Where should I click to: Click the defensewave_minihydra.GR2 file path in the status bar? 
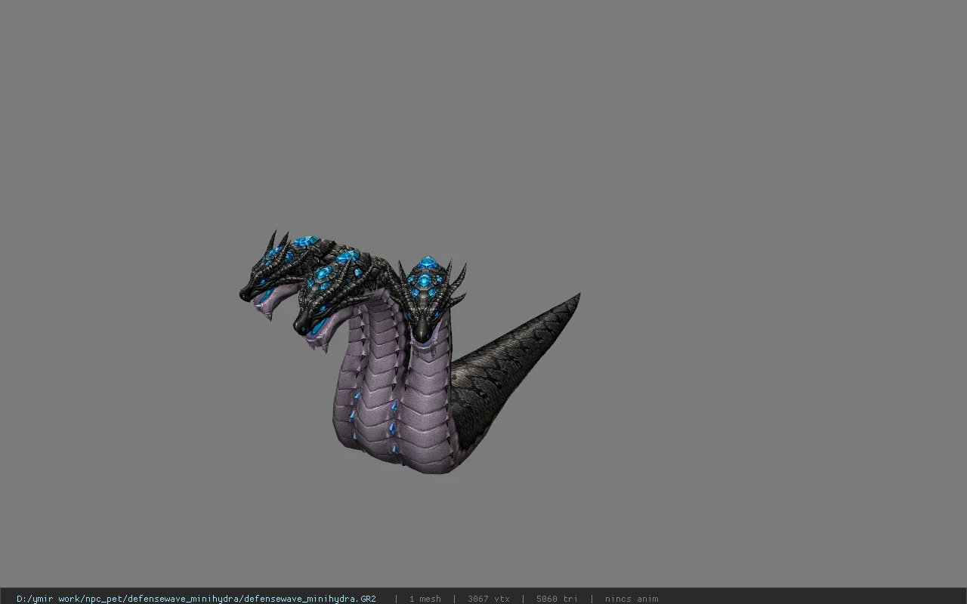tap(196, 599)
